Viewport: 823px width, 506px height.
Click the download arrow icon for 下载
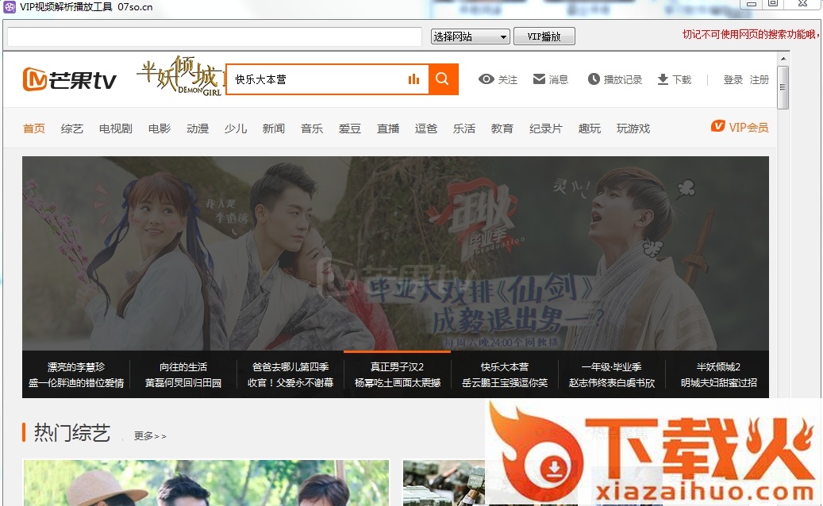pyautogui.click(x=663, y=79)
